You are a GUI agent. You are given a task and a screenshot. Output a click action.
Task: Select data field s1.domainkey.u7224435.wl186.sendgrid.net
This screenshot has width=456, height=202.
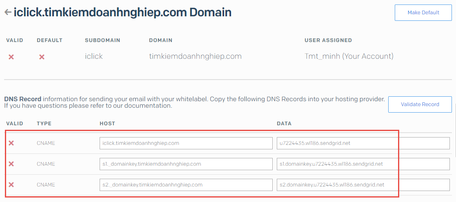tap(363, 164)
